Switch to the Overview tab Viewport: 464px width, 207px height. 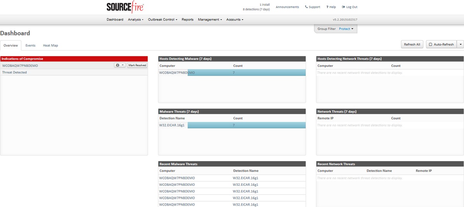11,45
